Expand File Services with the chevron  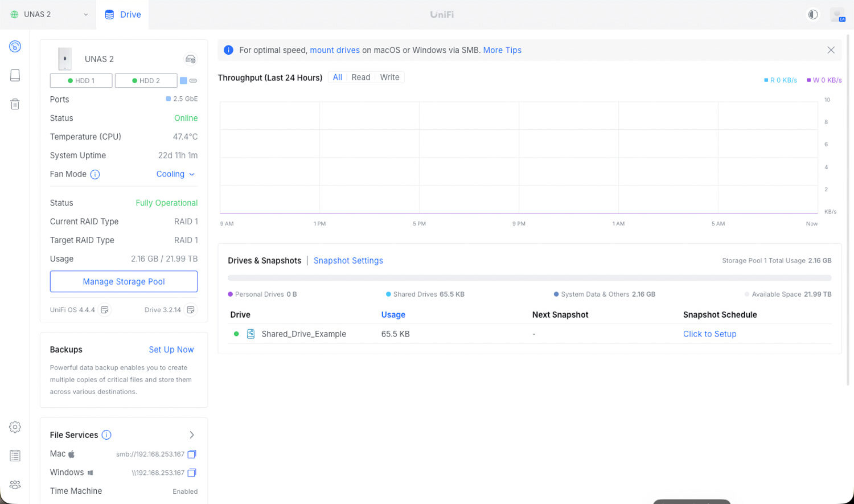tap(192, 435)
